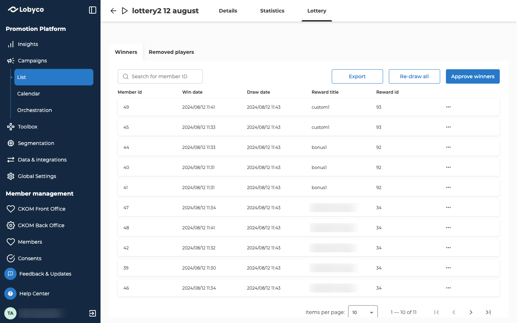Switch to the Details tab
This screenshot has height=323, width=517.
pyautogui.click(x=228, y=11)
